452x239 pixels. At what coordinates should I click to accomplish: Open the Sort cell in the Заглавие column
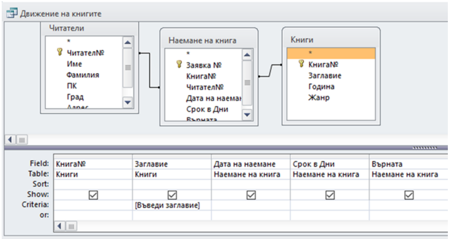point(172,184)
